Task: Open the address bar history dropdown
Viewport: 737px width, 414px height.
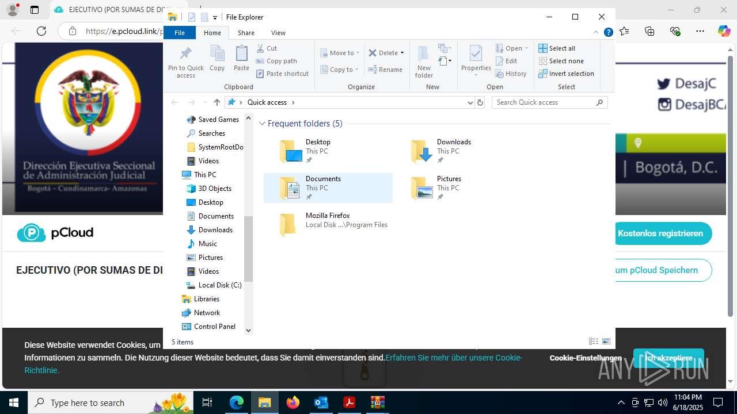Action: click(470, 102)
